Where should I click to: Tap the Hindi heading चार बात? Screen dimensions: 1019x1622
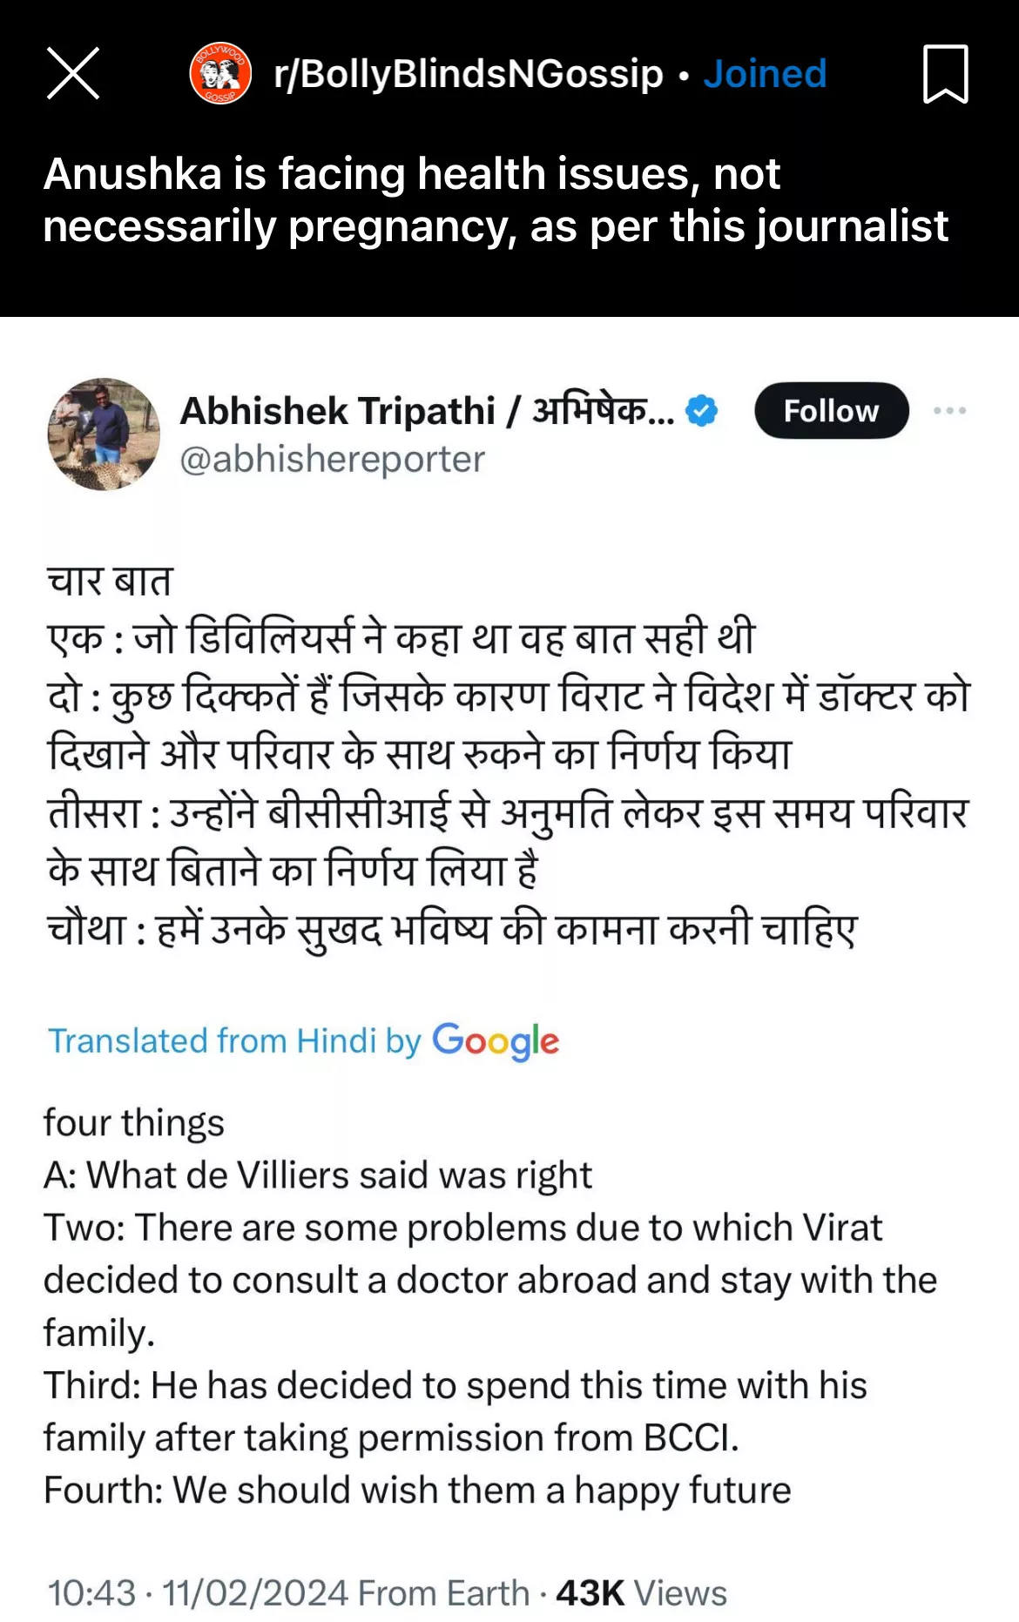(x=111, y=582)
